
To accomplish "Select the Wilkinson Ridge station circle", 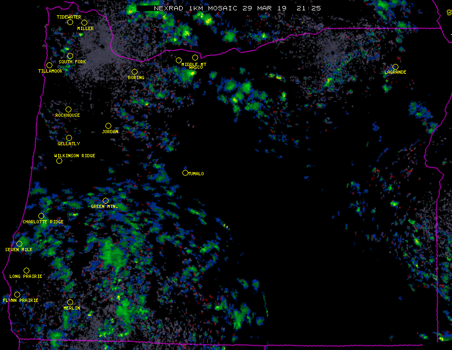I will [x=59, y=161].
